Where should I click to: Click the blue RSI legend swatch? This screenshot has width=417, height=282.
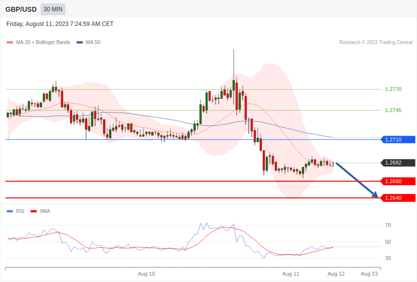10,211
